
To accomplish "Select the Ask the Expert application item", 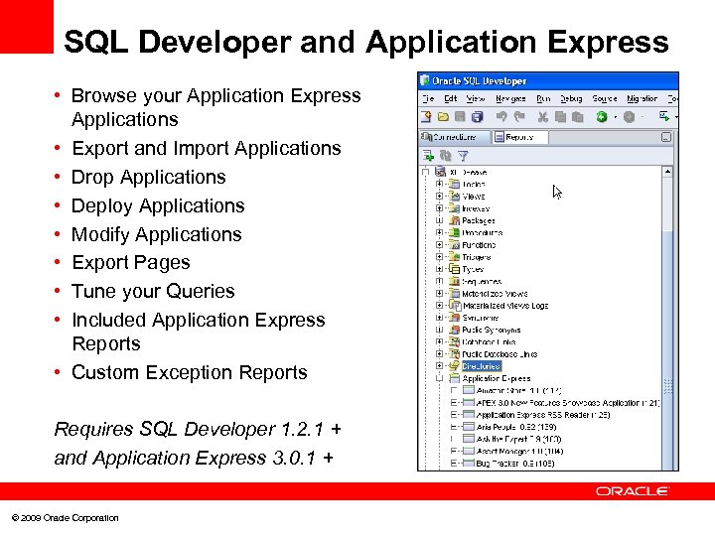I will (x=518, y=439).
